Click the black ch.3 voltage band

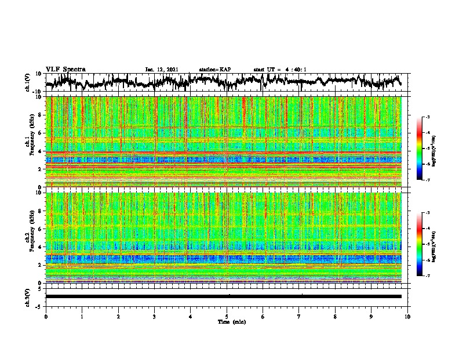click(x=224, y=296)
